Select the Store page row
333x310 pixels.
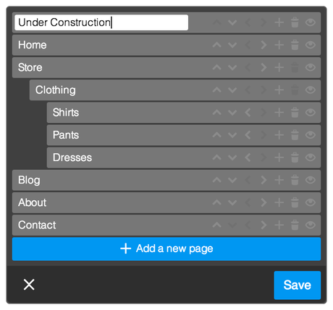coord(166,67)
